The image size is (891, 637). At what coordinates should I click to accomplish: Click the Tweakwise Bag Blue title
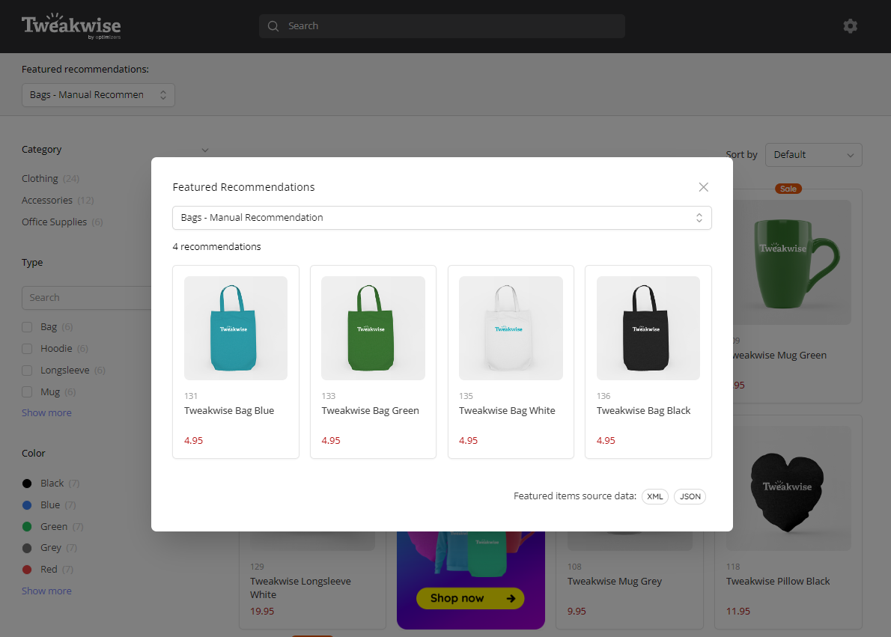tap(229, 411)
